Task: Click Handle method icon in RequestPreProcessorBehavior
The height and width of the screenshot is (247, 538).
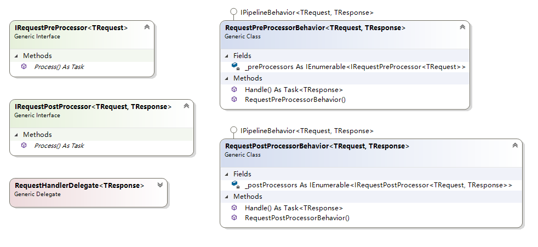Action: click(x=234, y=89)
